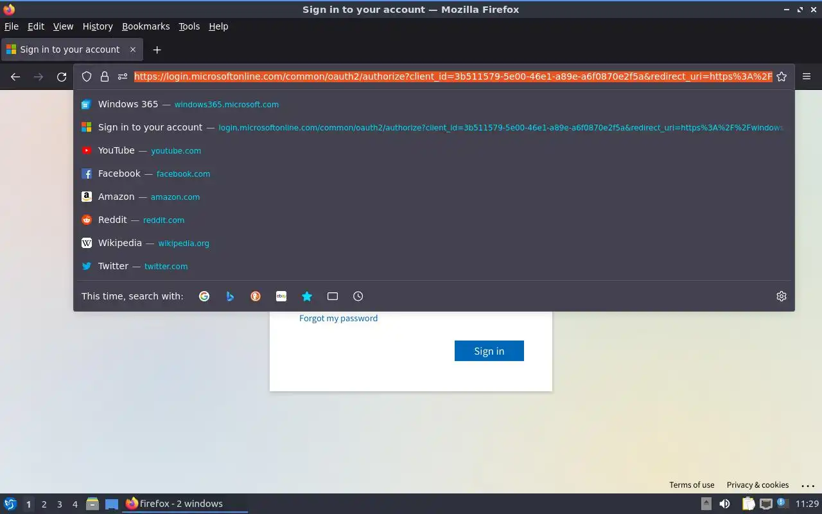
Task: Select the YouTube suggestion
Action: (434, 150)
